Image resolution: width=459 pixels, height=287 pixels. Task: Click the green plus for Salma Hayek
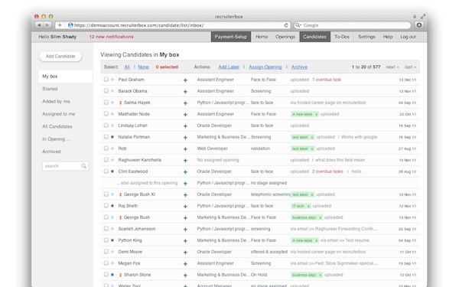tap(185, 103)
